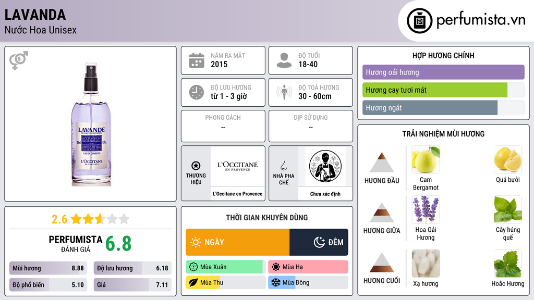534x300 pixels.
Task: Click the calendar icon beside Năm ra mắt
Action: pos(197,60)
